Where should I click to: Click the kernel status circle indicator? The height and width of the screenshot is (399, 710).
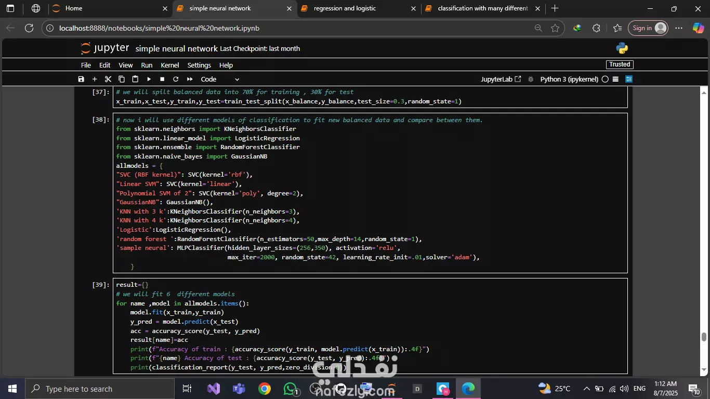[x=605, y=79]
